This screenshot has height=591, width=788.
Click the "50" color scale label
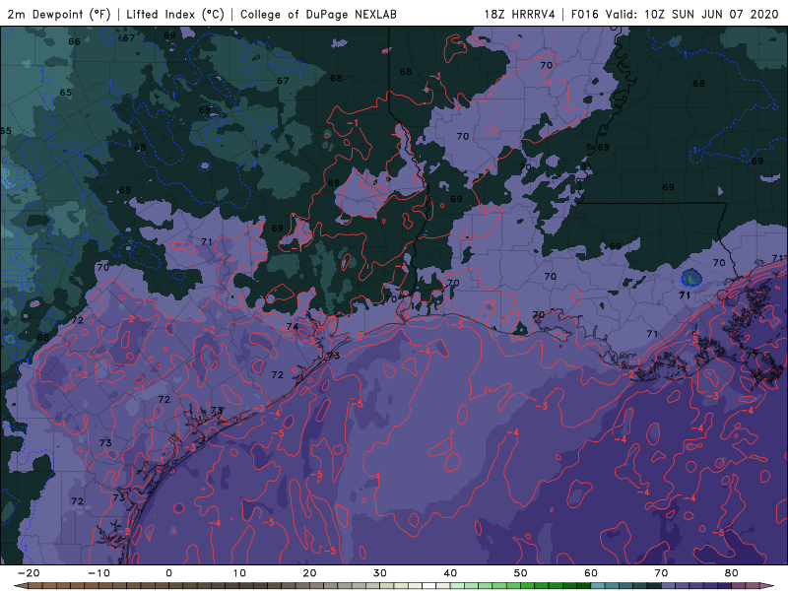tap(521, 573)
